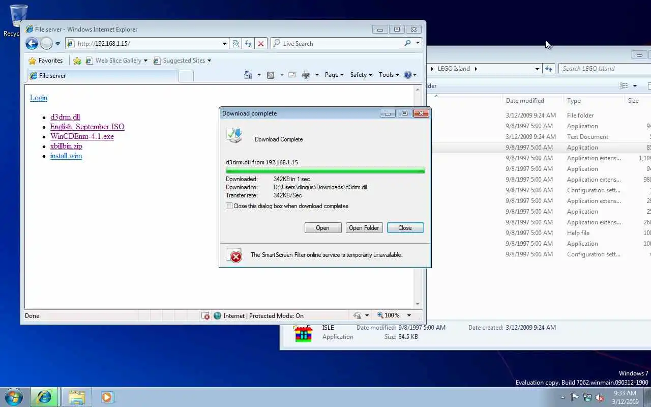Select the File folder row in Explorer
The image size is (651, 407).
539,115
